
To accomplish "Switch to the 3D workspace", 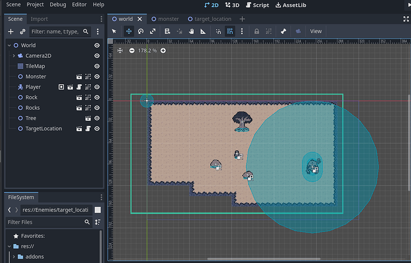I will point(232,5).
